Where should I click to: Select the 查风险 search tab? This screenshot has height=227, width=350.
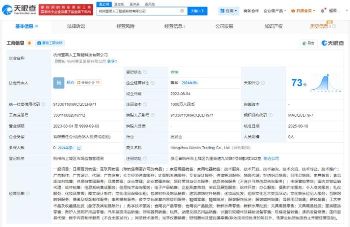149,4
